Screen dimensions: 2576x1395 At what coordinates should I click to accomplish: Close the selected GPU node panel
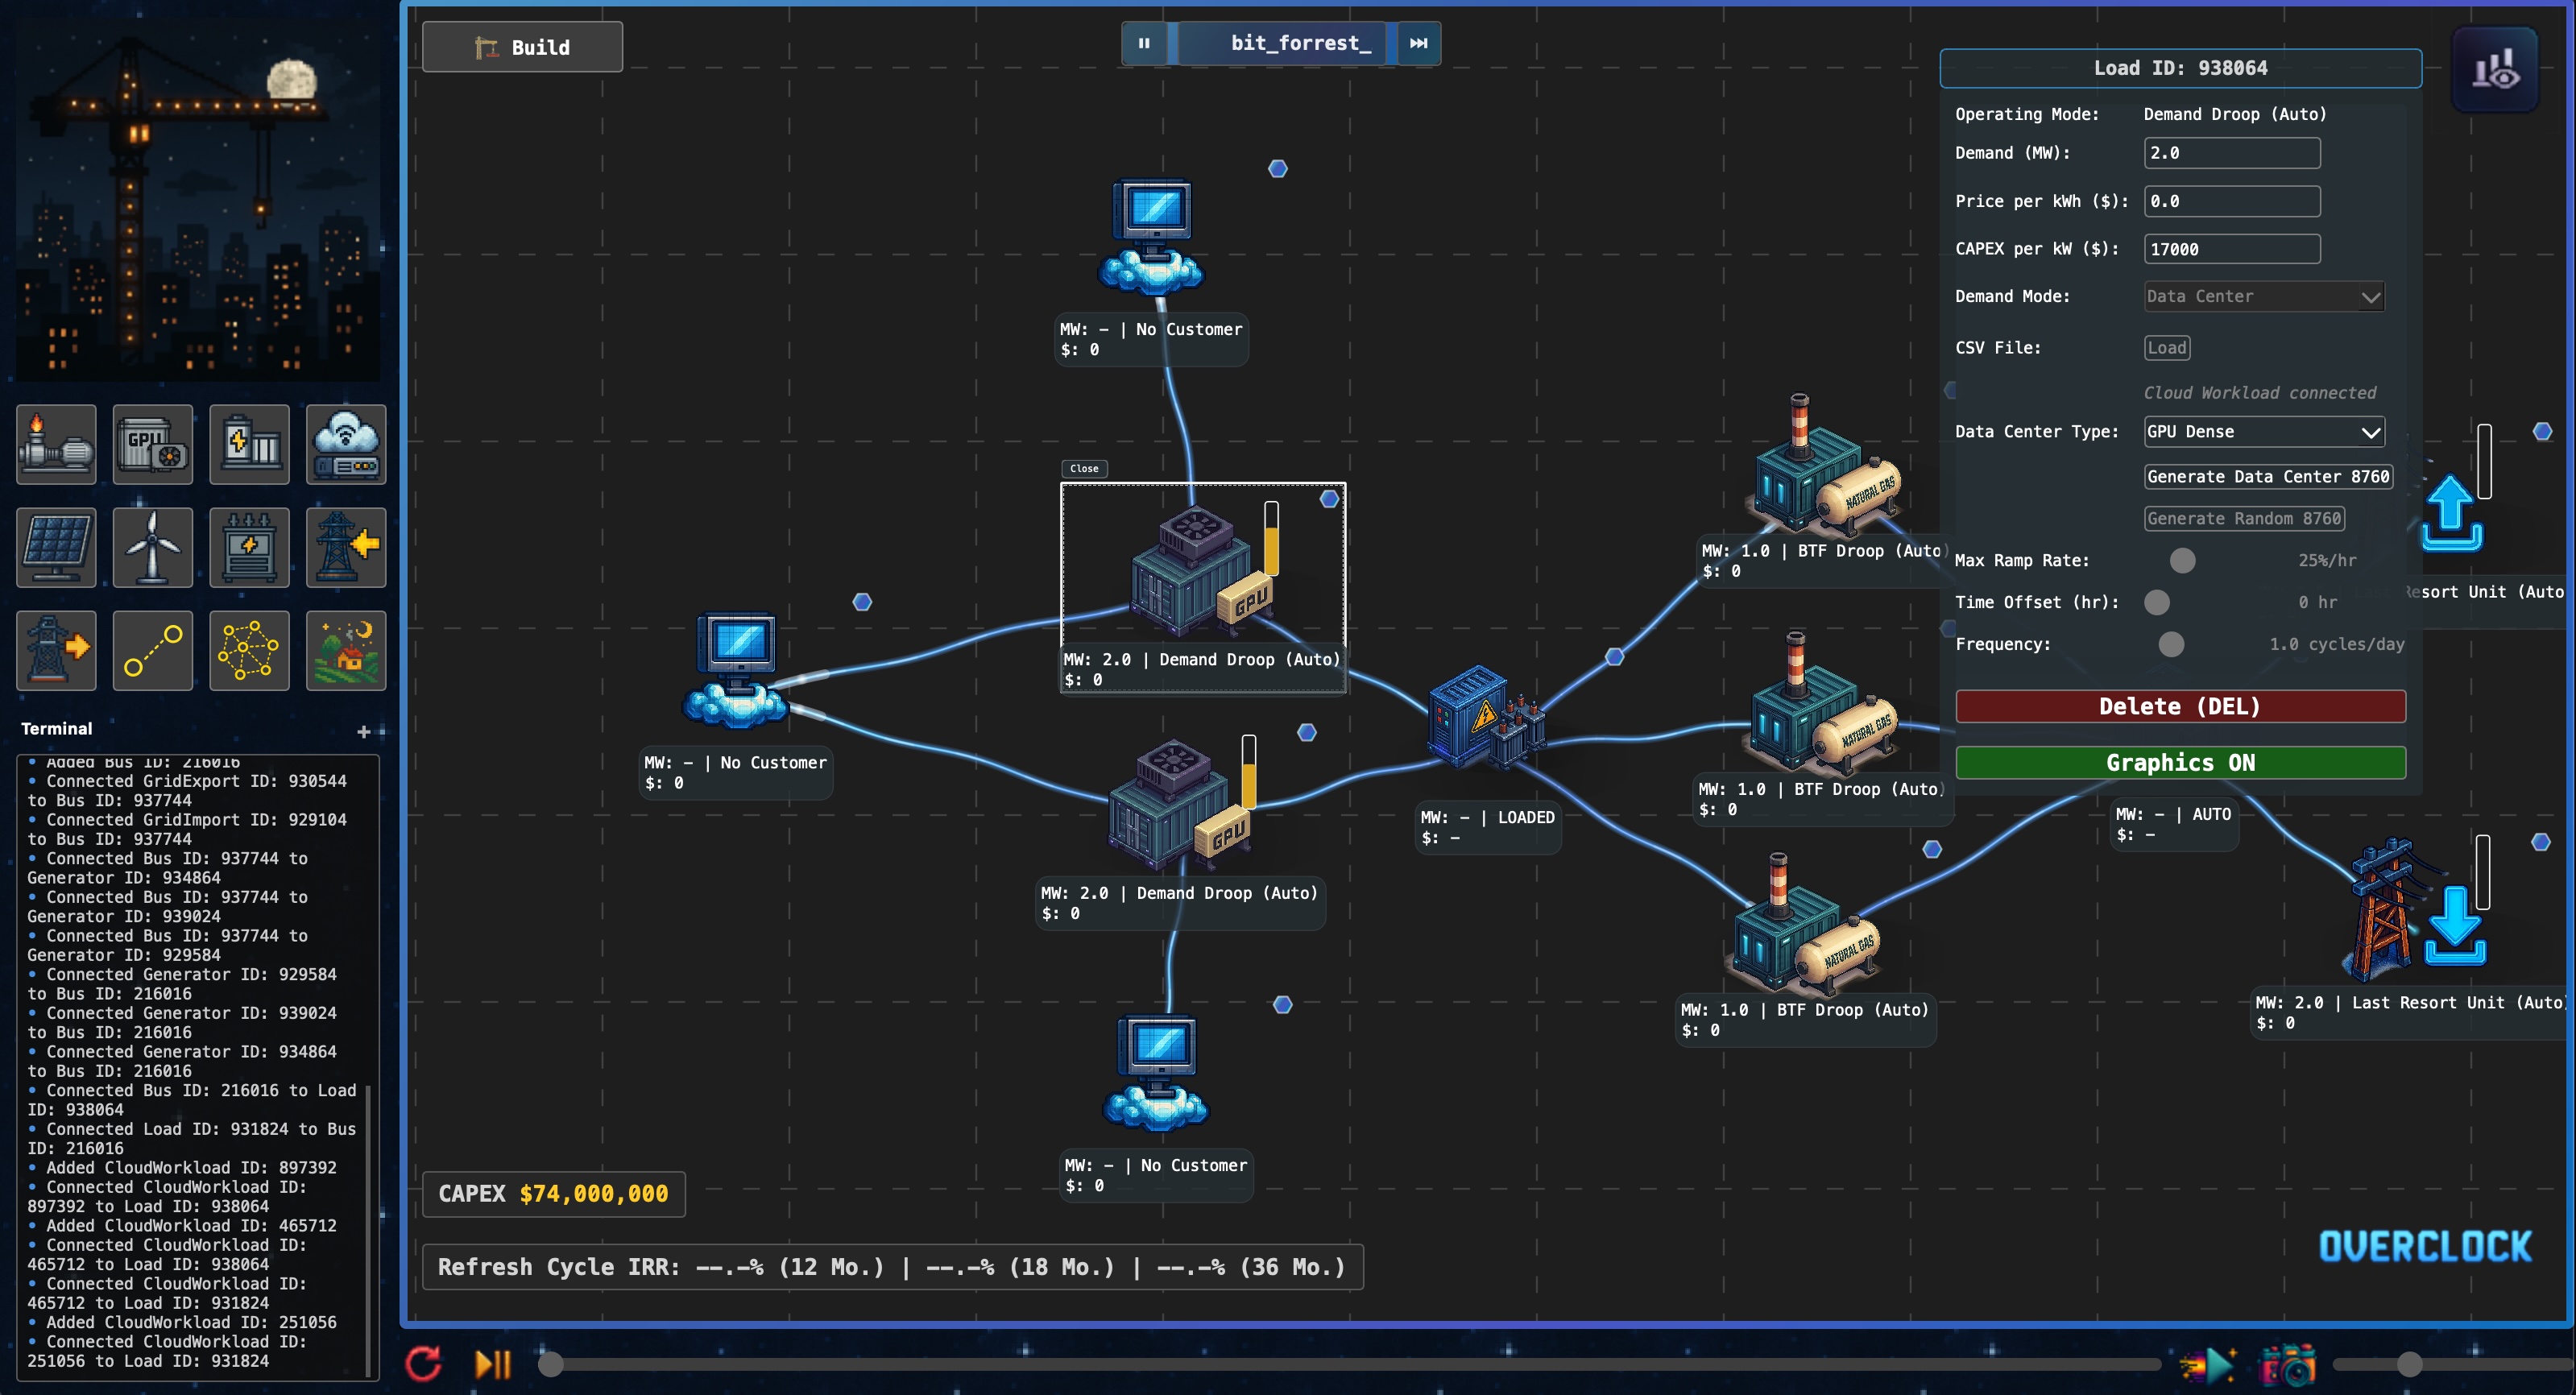coord(1084,468)
